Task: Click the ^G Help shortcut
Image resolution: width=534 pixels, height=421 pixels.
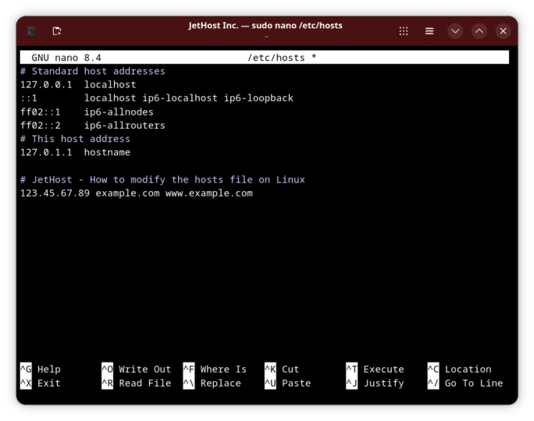Action: pyautogui.click(x=41, y=369)
